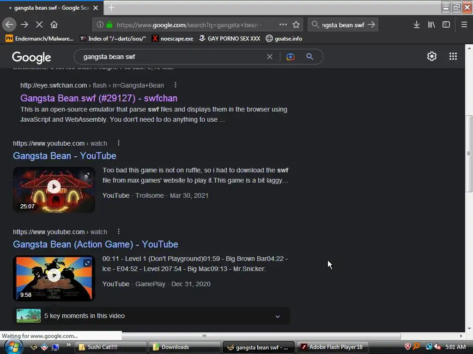This screenshot has width=473, height=354.
Task: Open page actions three-dot menu in address bar
Action: coord(283,24)
